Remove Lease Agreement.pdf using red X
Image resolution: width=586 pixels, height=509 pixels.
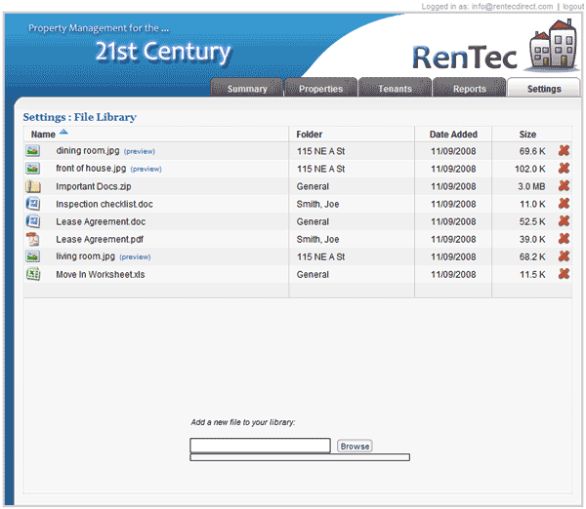pyautogui.click(x=564, y=239)
